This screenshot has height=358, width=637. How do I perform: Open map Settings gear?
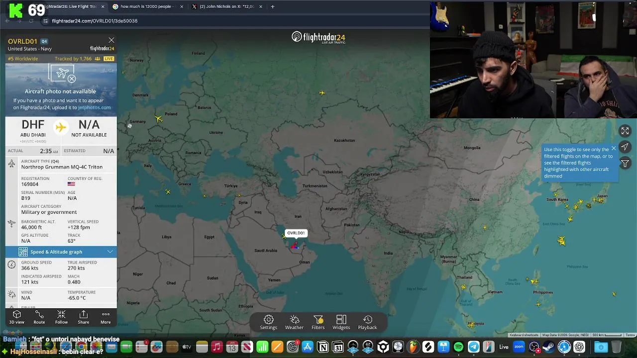tap(268, 322)
